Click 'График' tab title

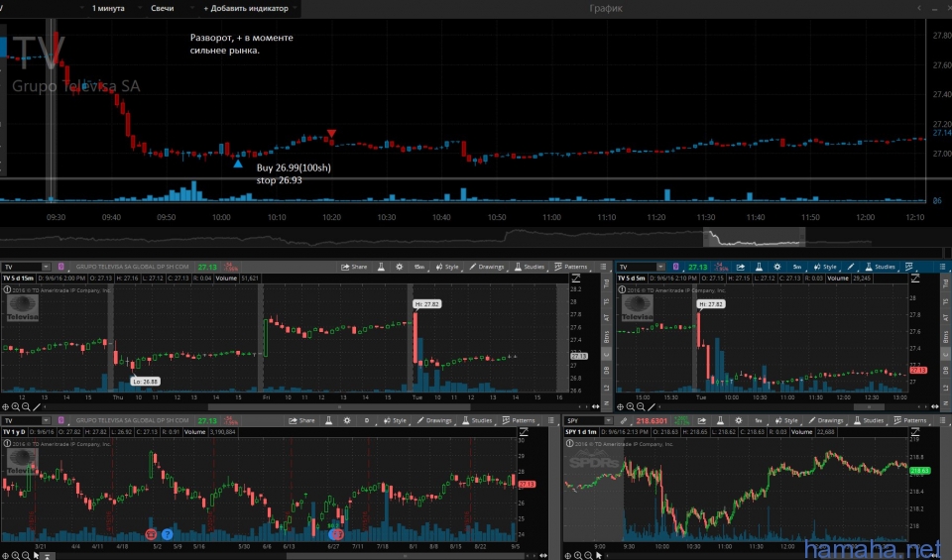[605, 8]
